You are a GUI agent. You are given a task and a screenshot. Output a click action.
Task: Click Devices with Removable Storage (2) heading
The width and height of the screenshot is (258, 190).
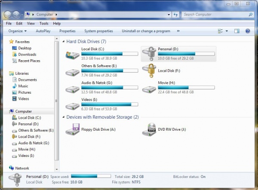tap(102, 117)
